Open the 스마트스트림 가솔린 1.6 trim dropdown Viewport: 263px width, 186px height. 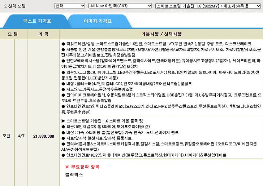click(x=208, y=6)
